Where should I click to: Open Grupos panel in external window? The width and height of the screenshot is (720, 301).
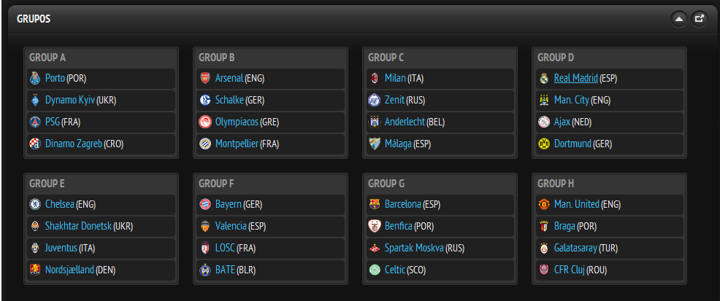699,19
